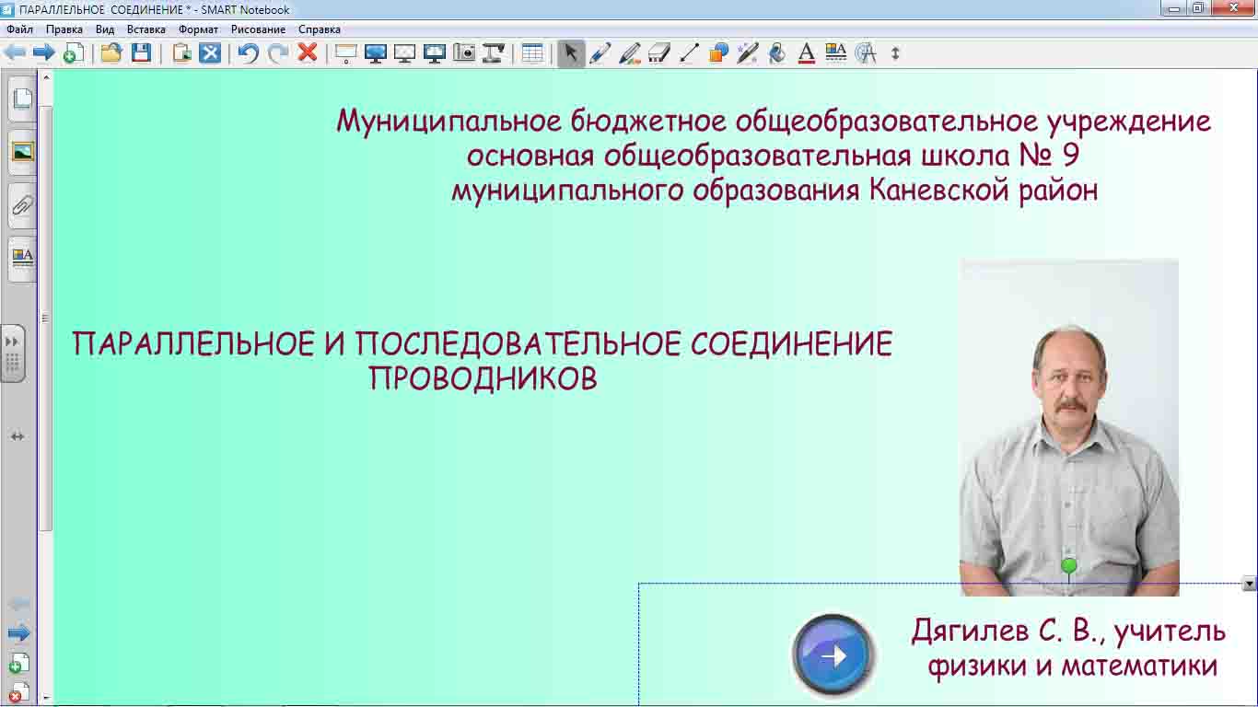Screen dimensions: 1258x707
Task: Select the Text tool
Action: coord(807,52)
